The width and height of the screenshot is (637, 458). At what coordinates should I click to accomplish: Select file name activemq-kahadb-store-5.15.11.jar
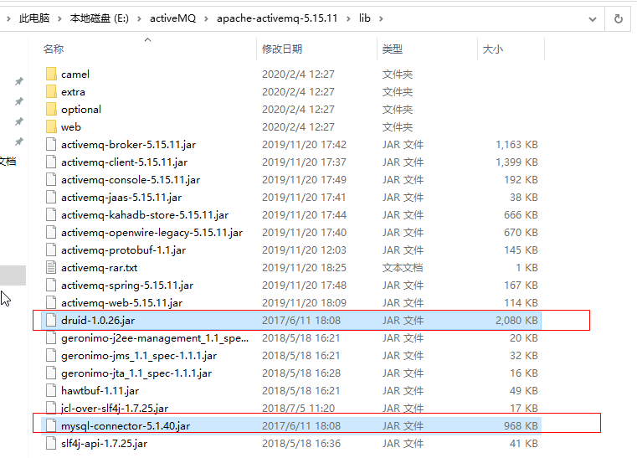[x=145, y=214]
